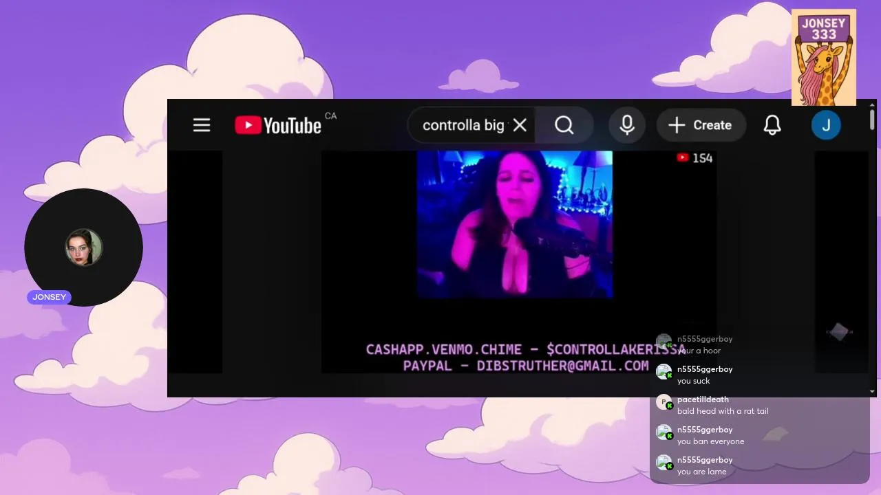Click the vertical scrollbar thumb

[x=872, y=119]
